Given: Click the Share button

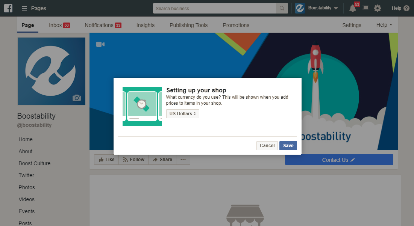Looking at the screenshot, I should [x=162, y=160].
